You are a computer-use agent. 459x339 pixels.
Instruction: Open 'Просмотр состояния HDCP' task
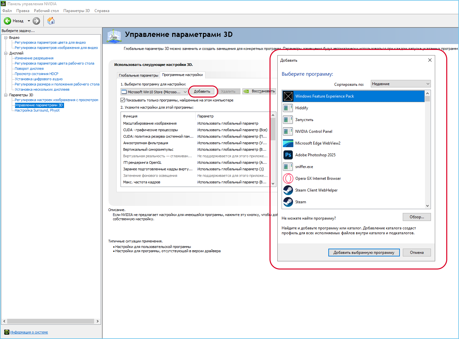[37, 74]
